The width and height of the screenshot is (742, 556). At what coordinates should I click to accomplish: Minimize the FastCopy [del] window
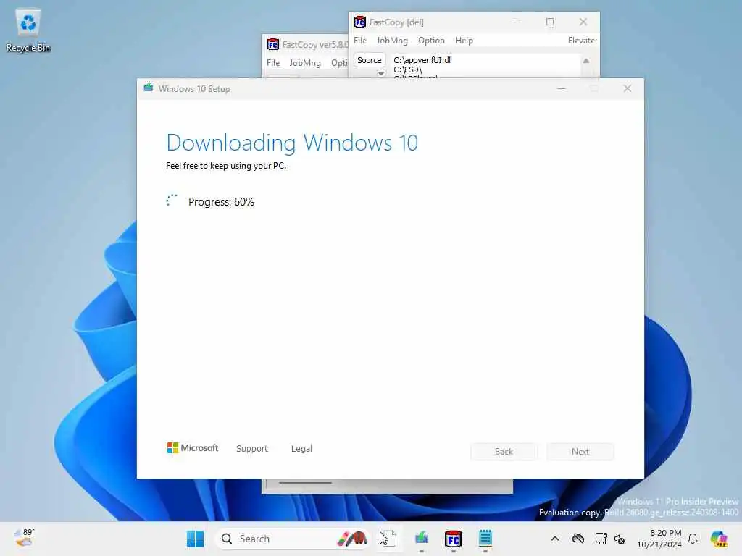[517, 22]
